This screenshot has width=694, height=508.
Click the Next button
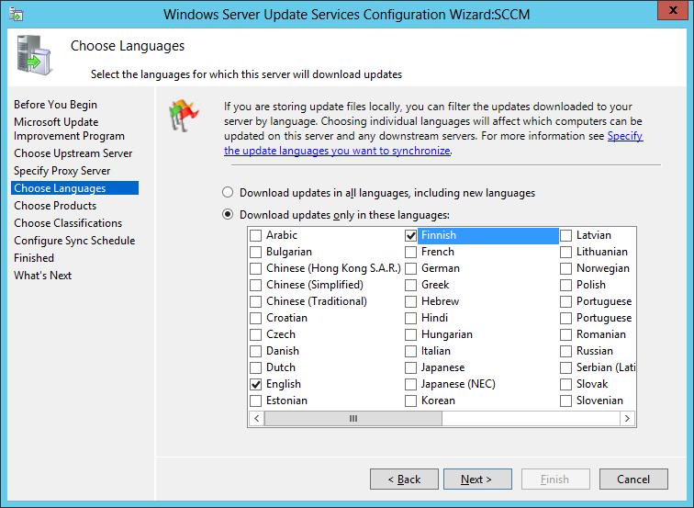click(477, 480)
